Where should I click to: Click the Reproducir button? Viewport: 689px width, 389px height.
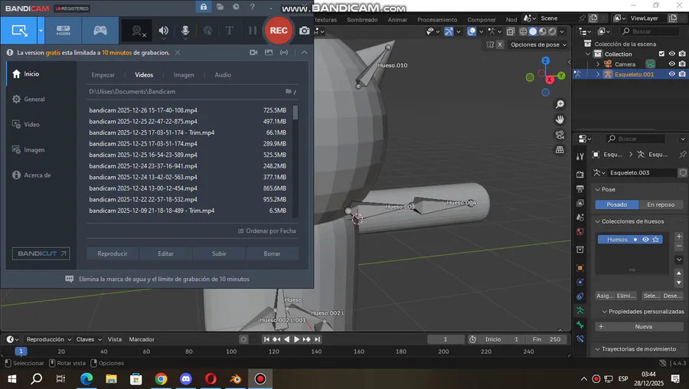coord(113,253)
